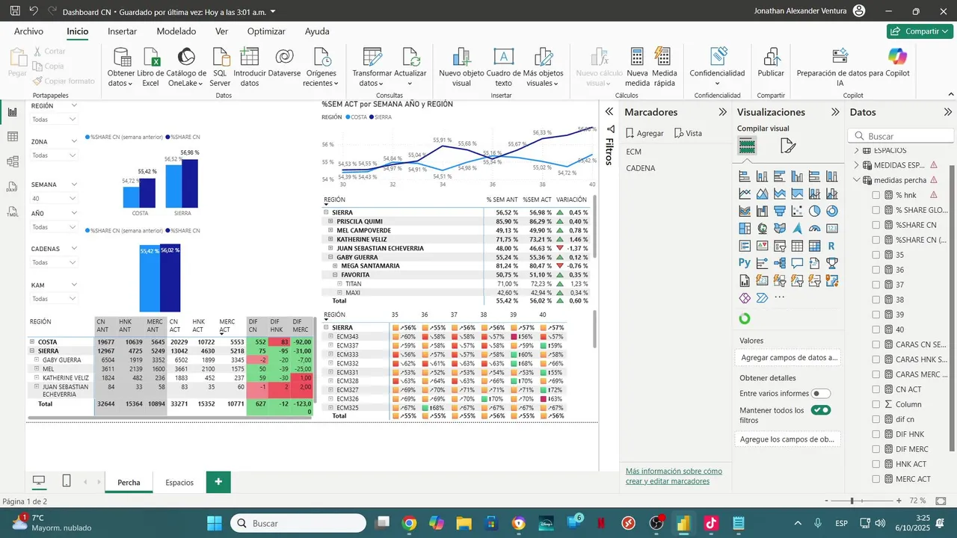Image resolution: width=957 pixels, height=538 pixels.
Task: Open the Archivo menu
Action: [29, 31]
